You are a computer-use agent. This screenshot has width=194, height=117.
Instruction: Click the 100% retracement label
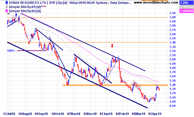(x=11, y=51)
